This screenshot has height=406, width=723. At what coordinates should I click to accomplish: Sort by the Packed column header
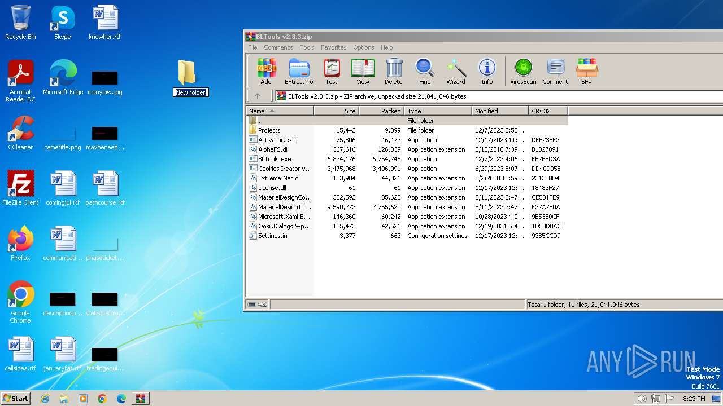(x=382, y=111)
